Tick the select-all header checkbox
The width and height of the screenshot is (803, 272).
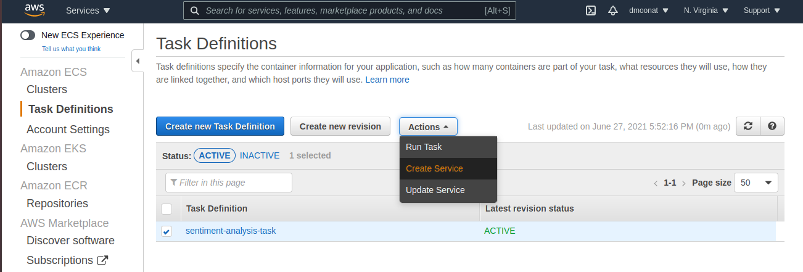coord(167,209)
